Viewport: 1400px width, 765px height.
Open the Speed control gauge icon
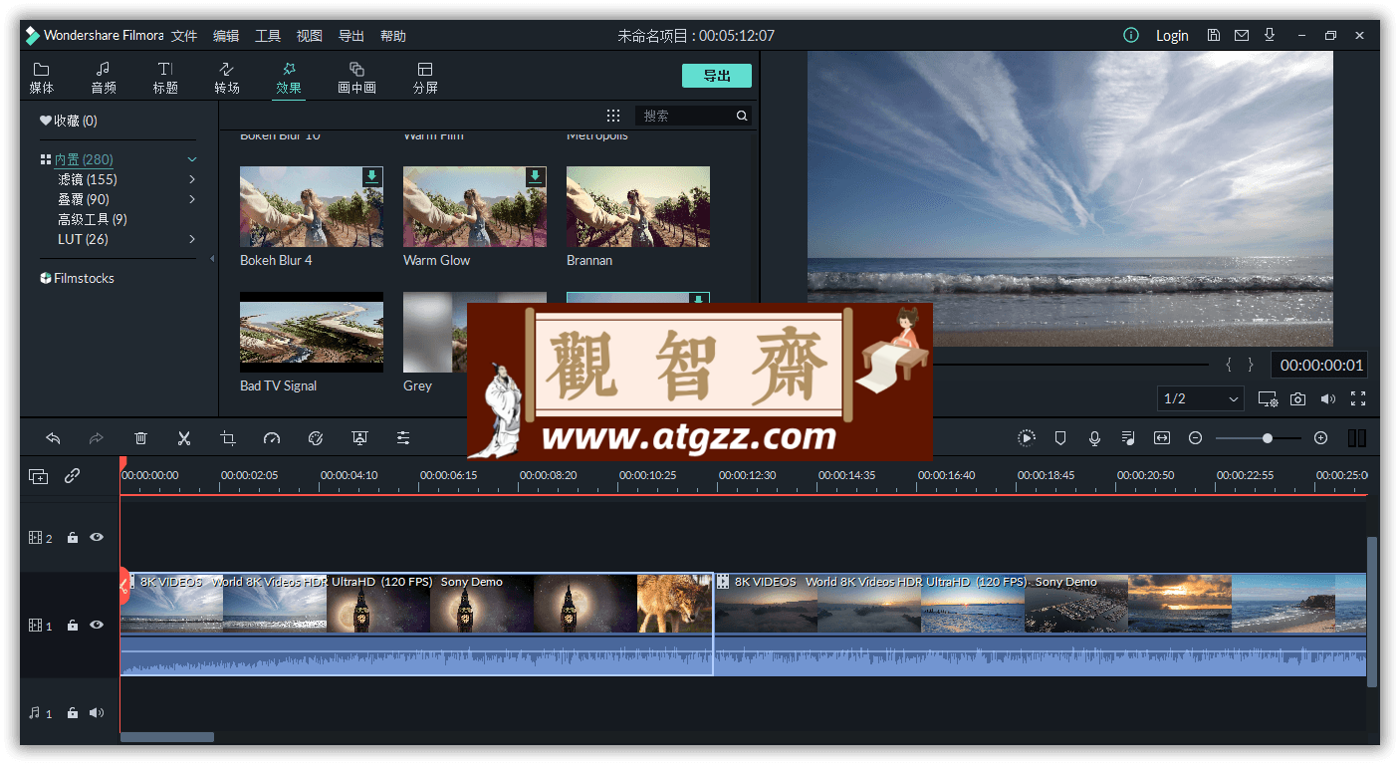[272, 438]
